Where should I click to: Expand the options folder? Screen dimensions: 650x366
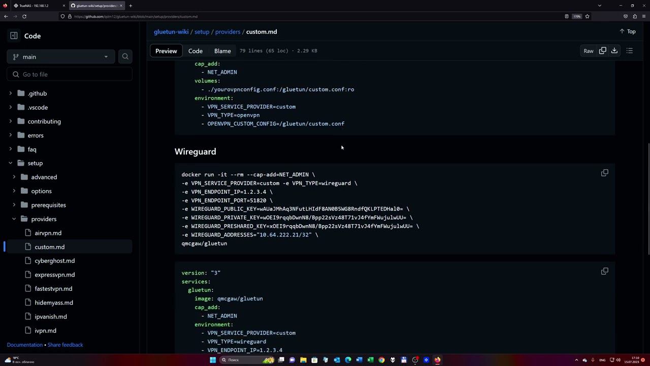pos(14,191)
